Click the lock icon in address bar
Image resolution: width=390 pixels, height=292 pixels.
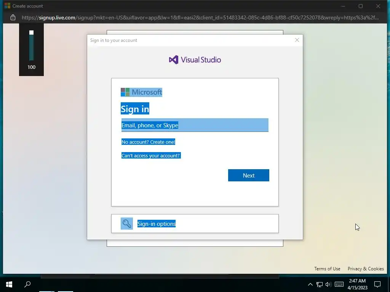(x=13, y=17)
